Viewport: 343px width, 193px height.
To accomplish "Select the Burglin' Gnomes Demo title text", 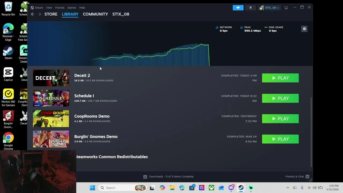I will 96,137.
